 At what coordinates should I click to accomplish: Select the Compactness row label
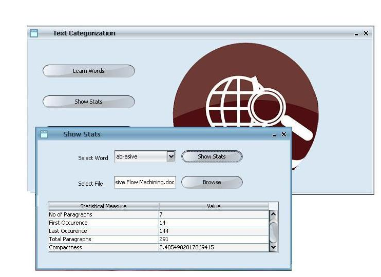(65, 247)
